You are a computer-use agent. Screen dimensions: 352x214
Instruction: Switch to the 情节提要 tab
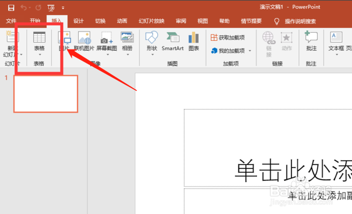251,21
